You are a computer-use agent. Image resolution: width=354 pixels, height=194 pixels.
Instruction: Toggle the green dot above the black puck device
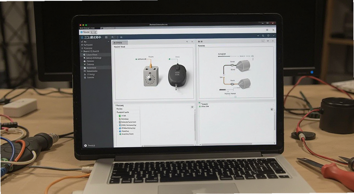[169, 59]
